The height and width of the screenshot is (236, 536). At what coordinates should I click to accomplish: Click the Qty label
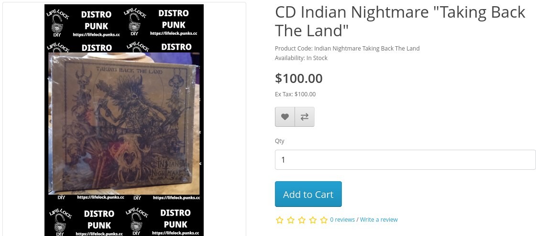pyautogui.click(x=280, y=141)
